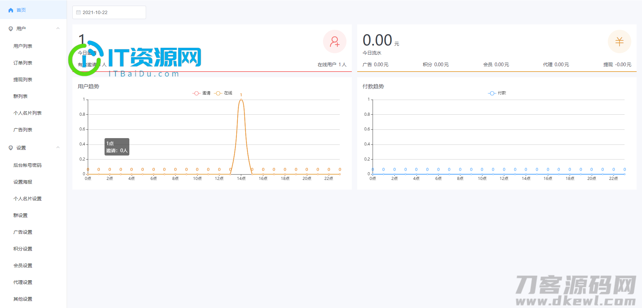
Task: Toggle the 在线 series in the chart legend
Action: [223, 93]
